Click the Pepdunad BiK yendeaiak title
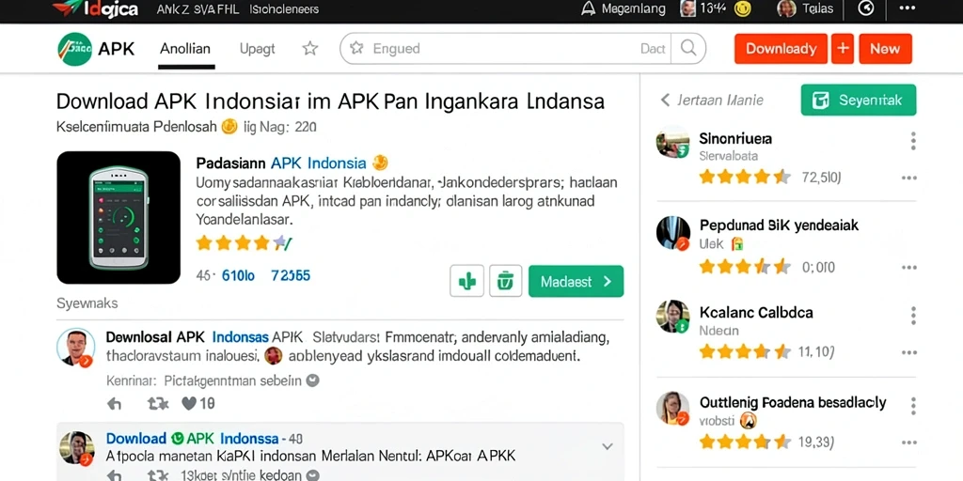Image resolution: width=963 pixels, height=481 pixels. 779,225
